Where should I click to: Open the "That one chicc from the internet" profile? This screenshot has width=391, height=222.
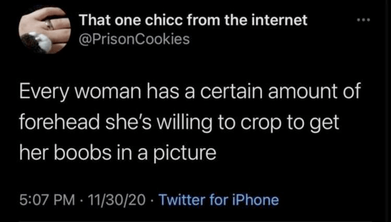[193, 22]
